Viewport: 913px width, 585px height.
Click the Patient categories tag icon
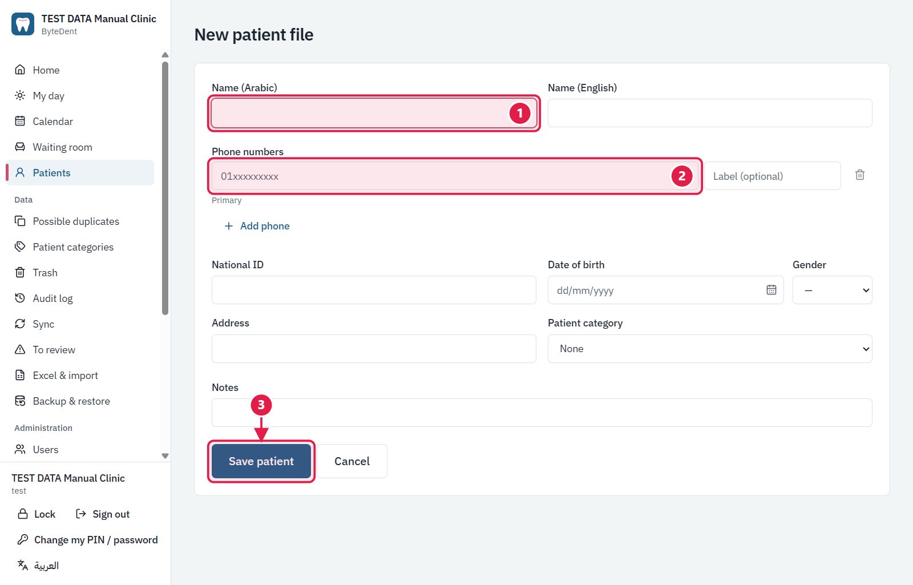[20, 247]
